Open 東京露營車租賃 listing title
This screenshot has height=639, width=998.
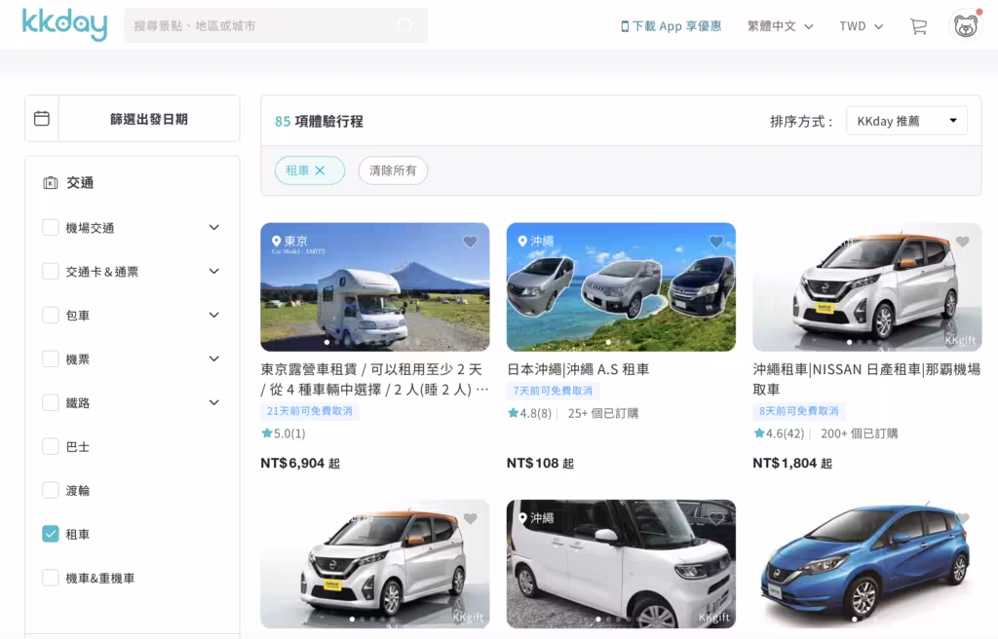(375, 379)
